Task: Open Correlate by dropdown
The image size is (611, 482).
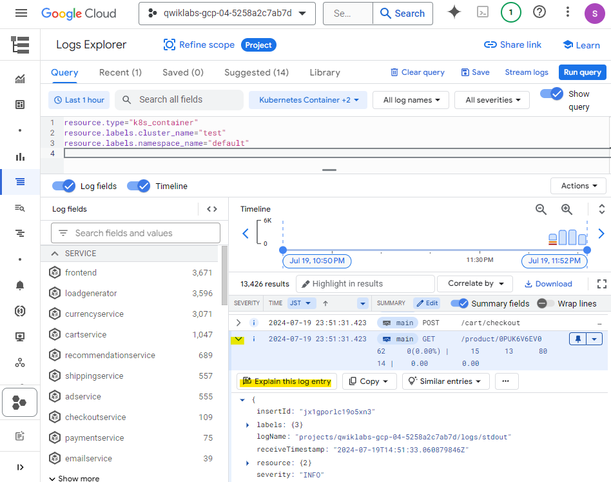Action: pos(475,283)
